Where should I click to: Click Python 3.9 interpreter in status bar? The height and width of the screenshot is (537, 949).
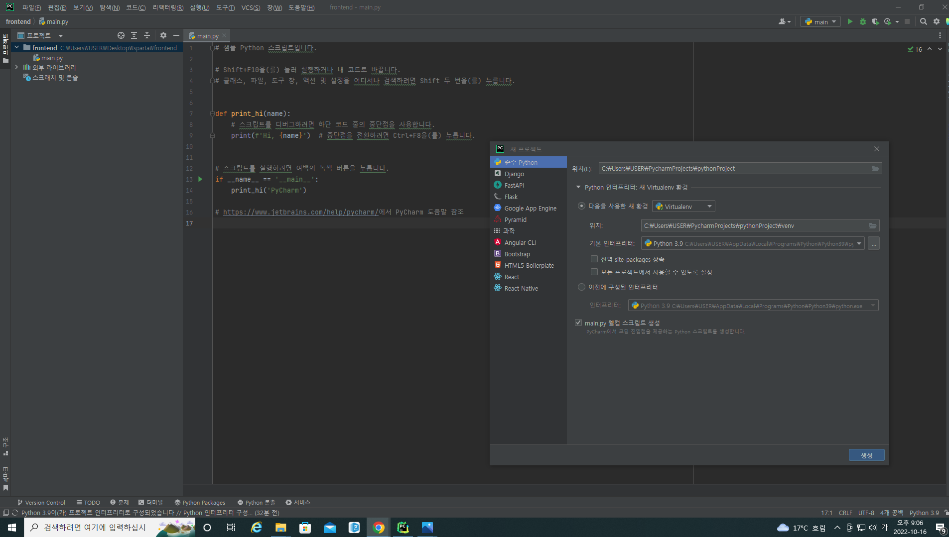point(924,513)
